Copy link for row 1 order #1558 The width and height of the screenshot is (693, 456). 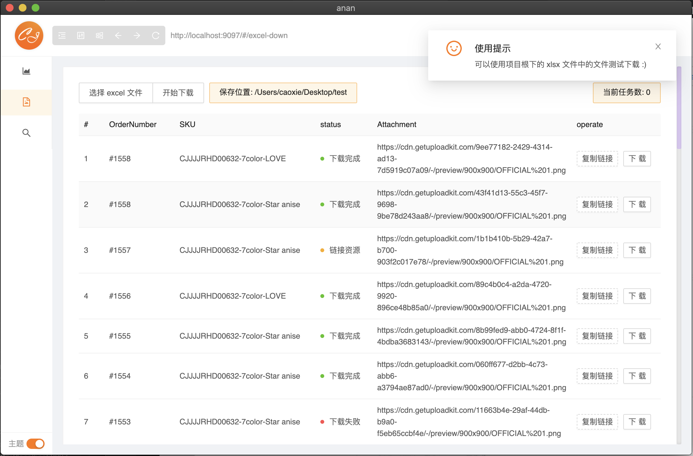point(597,159)
